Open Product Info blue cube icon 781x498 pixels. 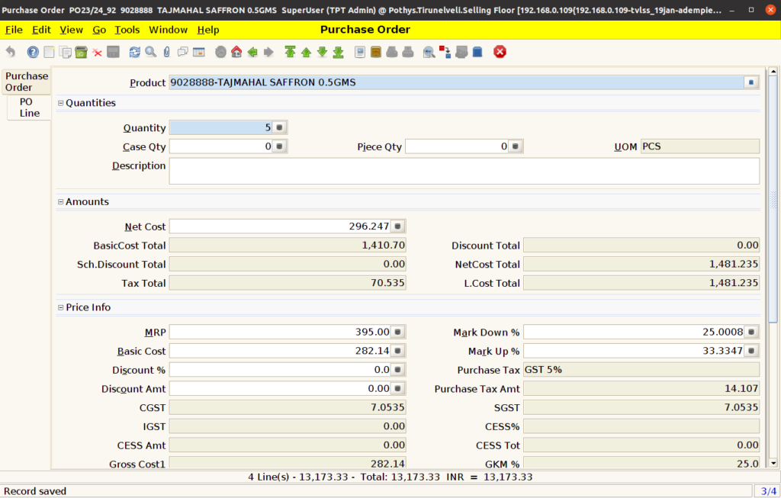click(x=477, y=52)
